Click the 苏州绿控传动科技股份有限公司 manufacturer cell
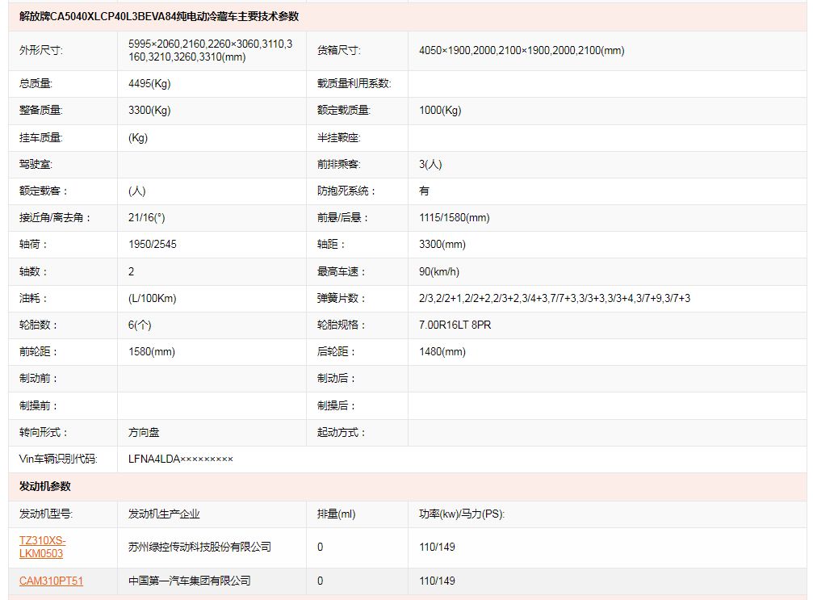The height and width of the screenshot is (600, 813). coord(199,547)
